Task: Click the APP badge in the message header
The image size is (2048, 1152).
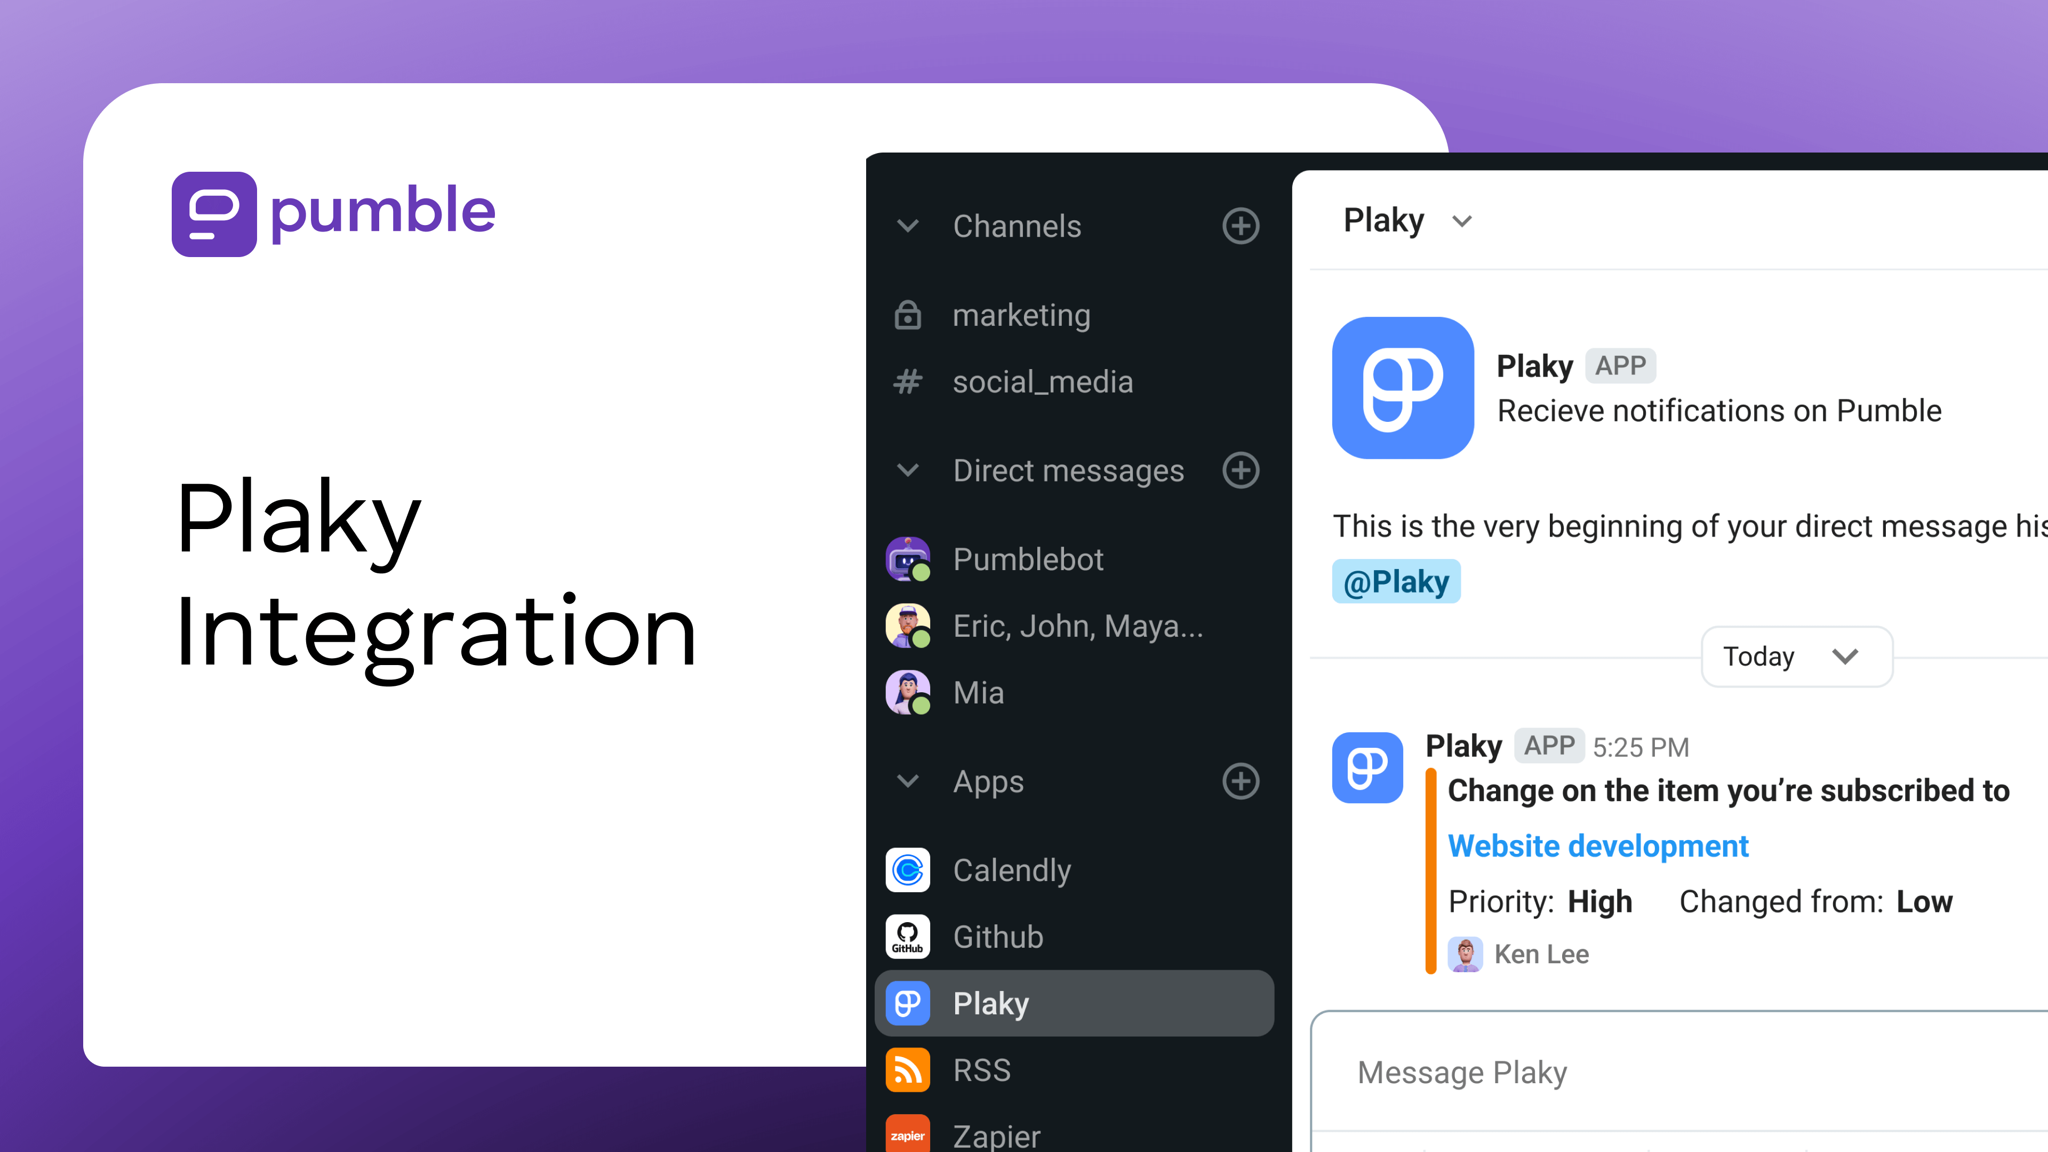Action: tap(1549, 746)
